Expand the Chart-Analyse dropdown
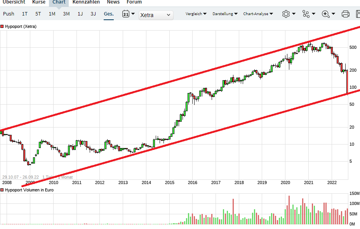Screen dimensions: 360x229 pyautogui.click(x=257, y=14)
